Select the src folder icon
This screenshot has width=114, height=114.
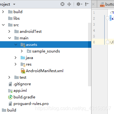pos(10,25)
